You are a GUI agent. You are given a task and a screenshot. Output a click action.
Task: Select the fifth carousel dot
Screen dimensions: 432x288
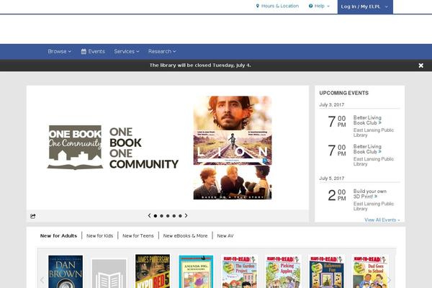[180, 216]
